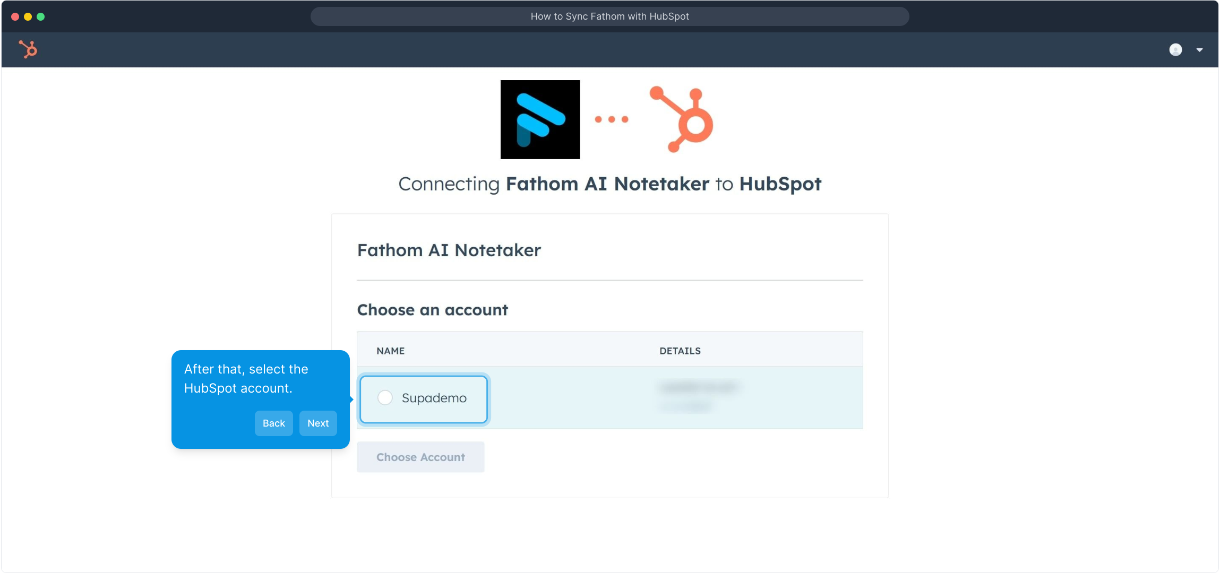Image resolution: width=1220 pixels, height=573 pixels.
Task: Click the NAME column header
Action: (391, 351)
